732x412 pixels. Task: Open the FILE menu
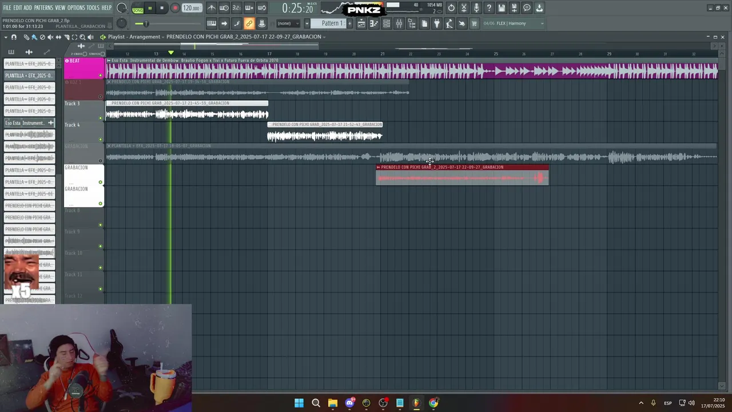coord(7,8)
